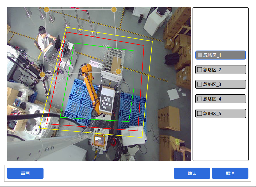
Task: Click the red zone boundary's bottom-left corner
Action: coord(47,124)
